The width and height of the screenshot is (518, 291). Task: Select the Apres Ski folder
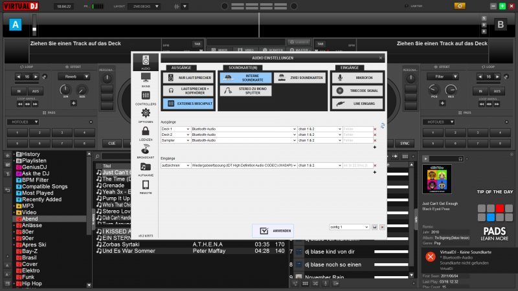point(34,245)
